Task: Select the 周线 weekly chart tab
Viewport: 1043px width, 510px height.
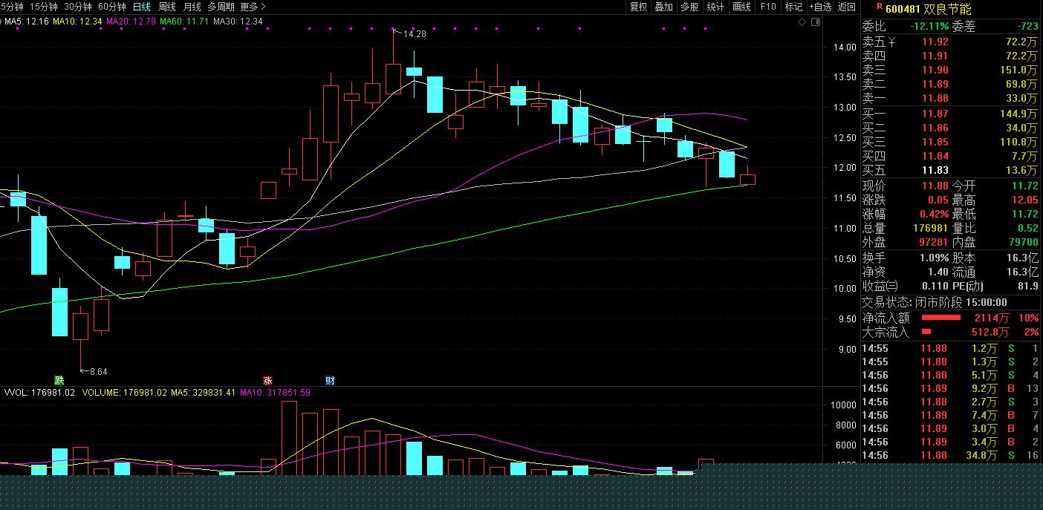Action: pos(167,7)
